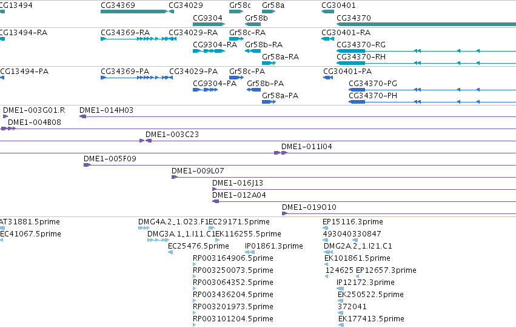Screen dimensions: 516x328
Task: Select the RP003064352.5prime EST label
Action: point(233,283)
